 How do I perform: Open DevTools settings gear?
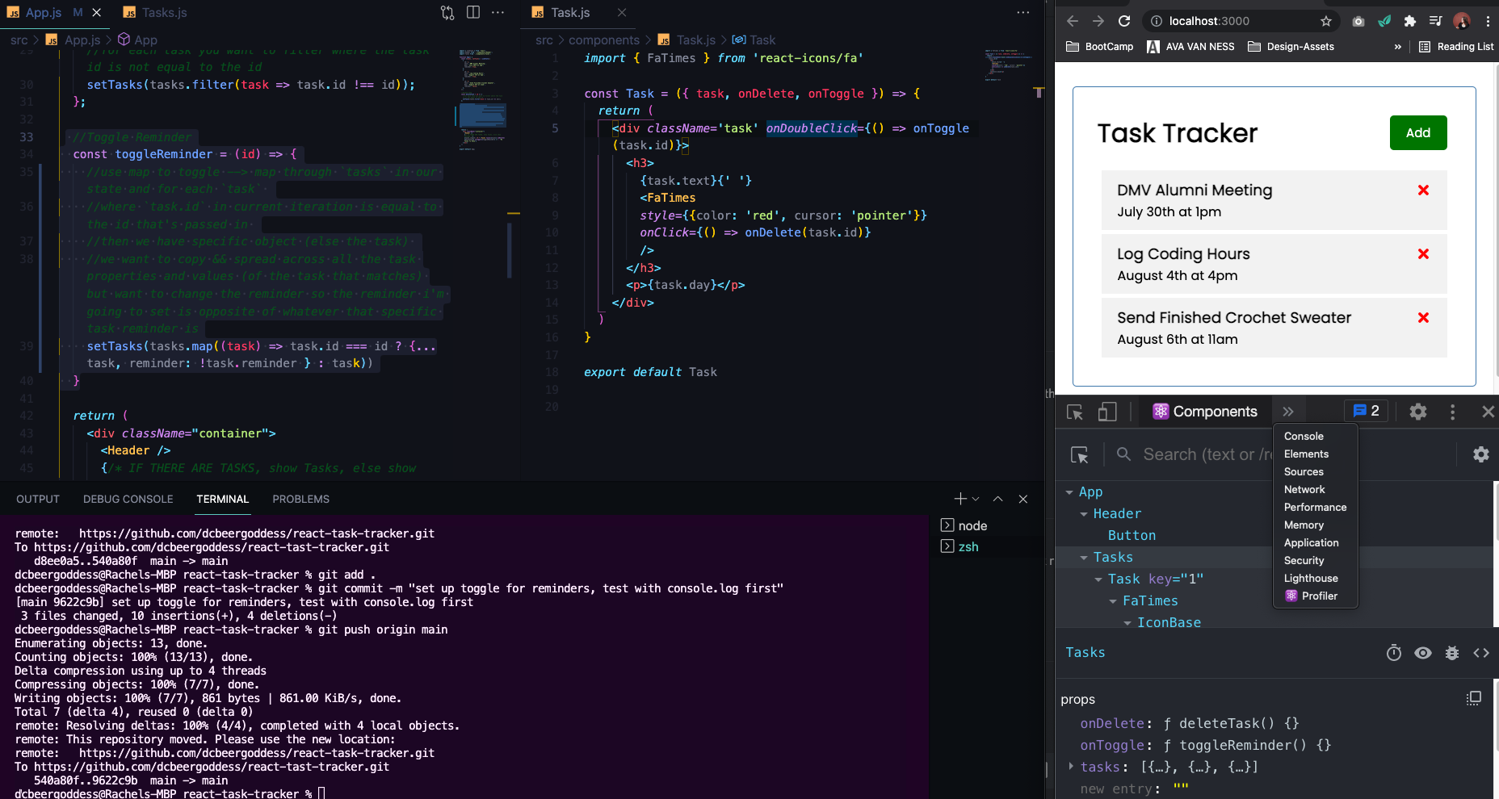click(1417, 412)
